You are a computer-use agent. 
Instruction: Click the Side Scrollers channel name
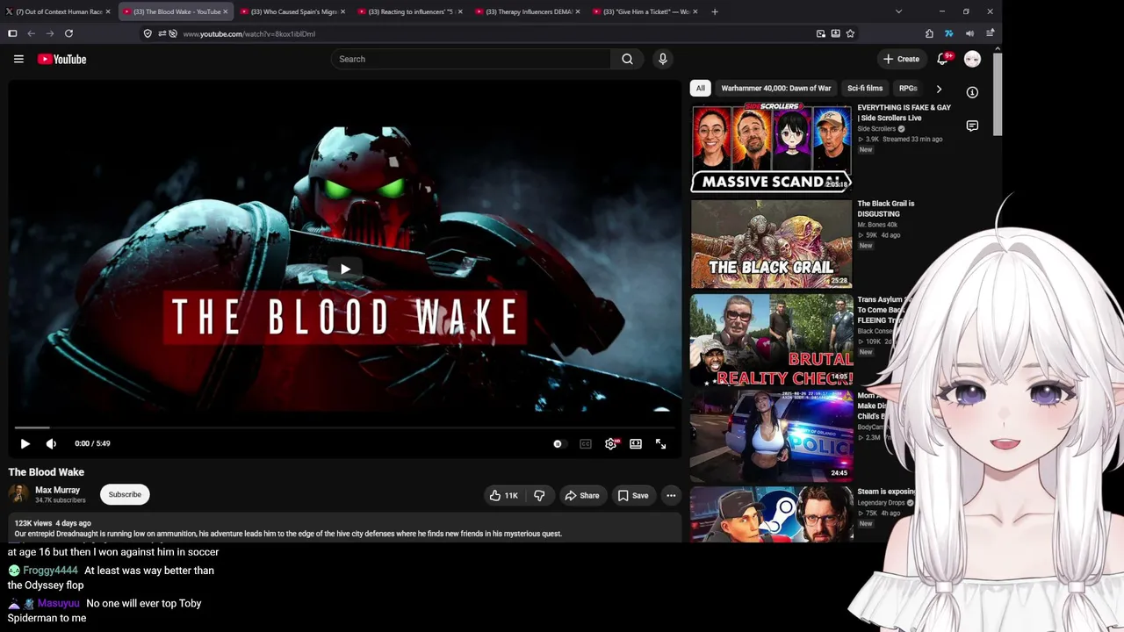876,128
